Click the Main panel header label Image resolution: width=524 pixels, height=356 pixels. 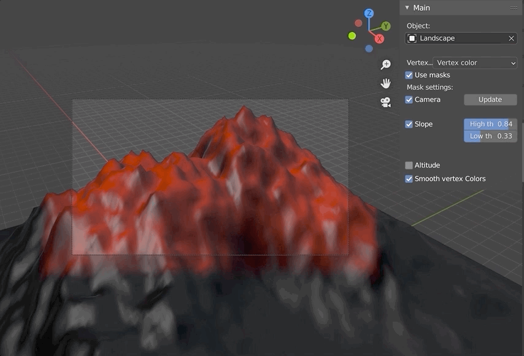pyautogui.click(x=420, y=7)
